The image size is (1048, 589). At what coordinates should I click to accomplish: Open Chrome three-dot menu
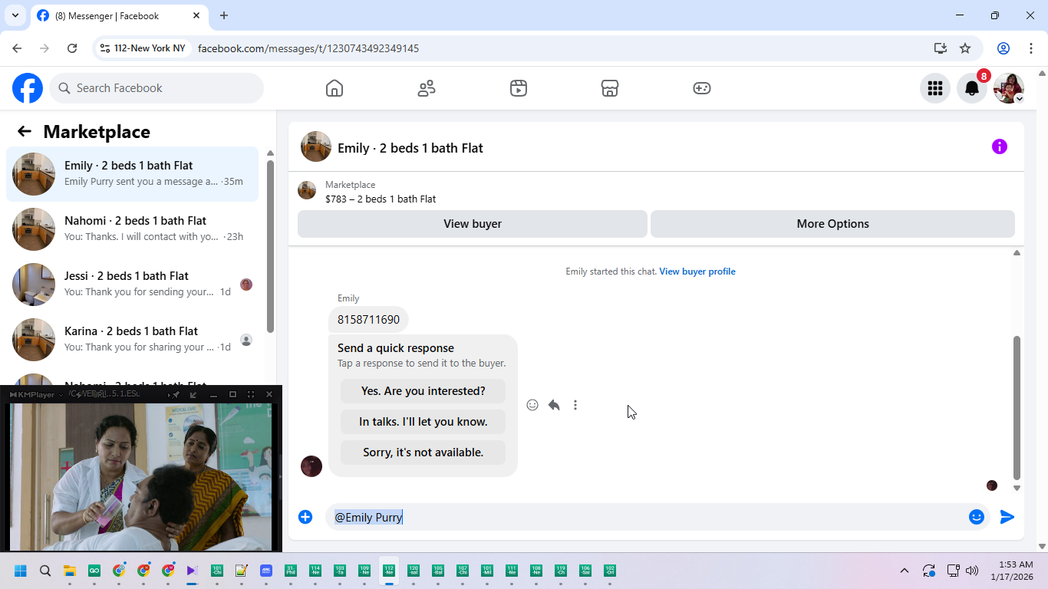(x=1030, y=48)
